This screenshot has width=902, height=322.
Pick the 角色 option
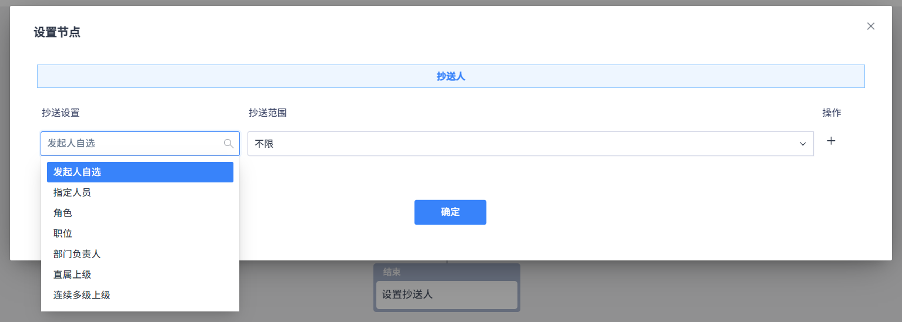140,213
